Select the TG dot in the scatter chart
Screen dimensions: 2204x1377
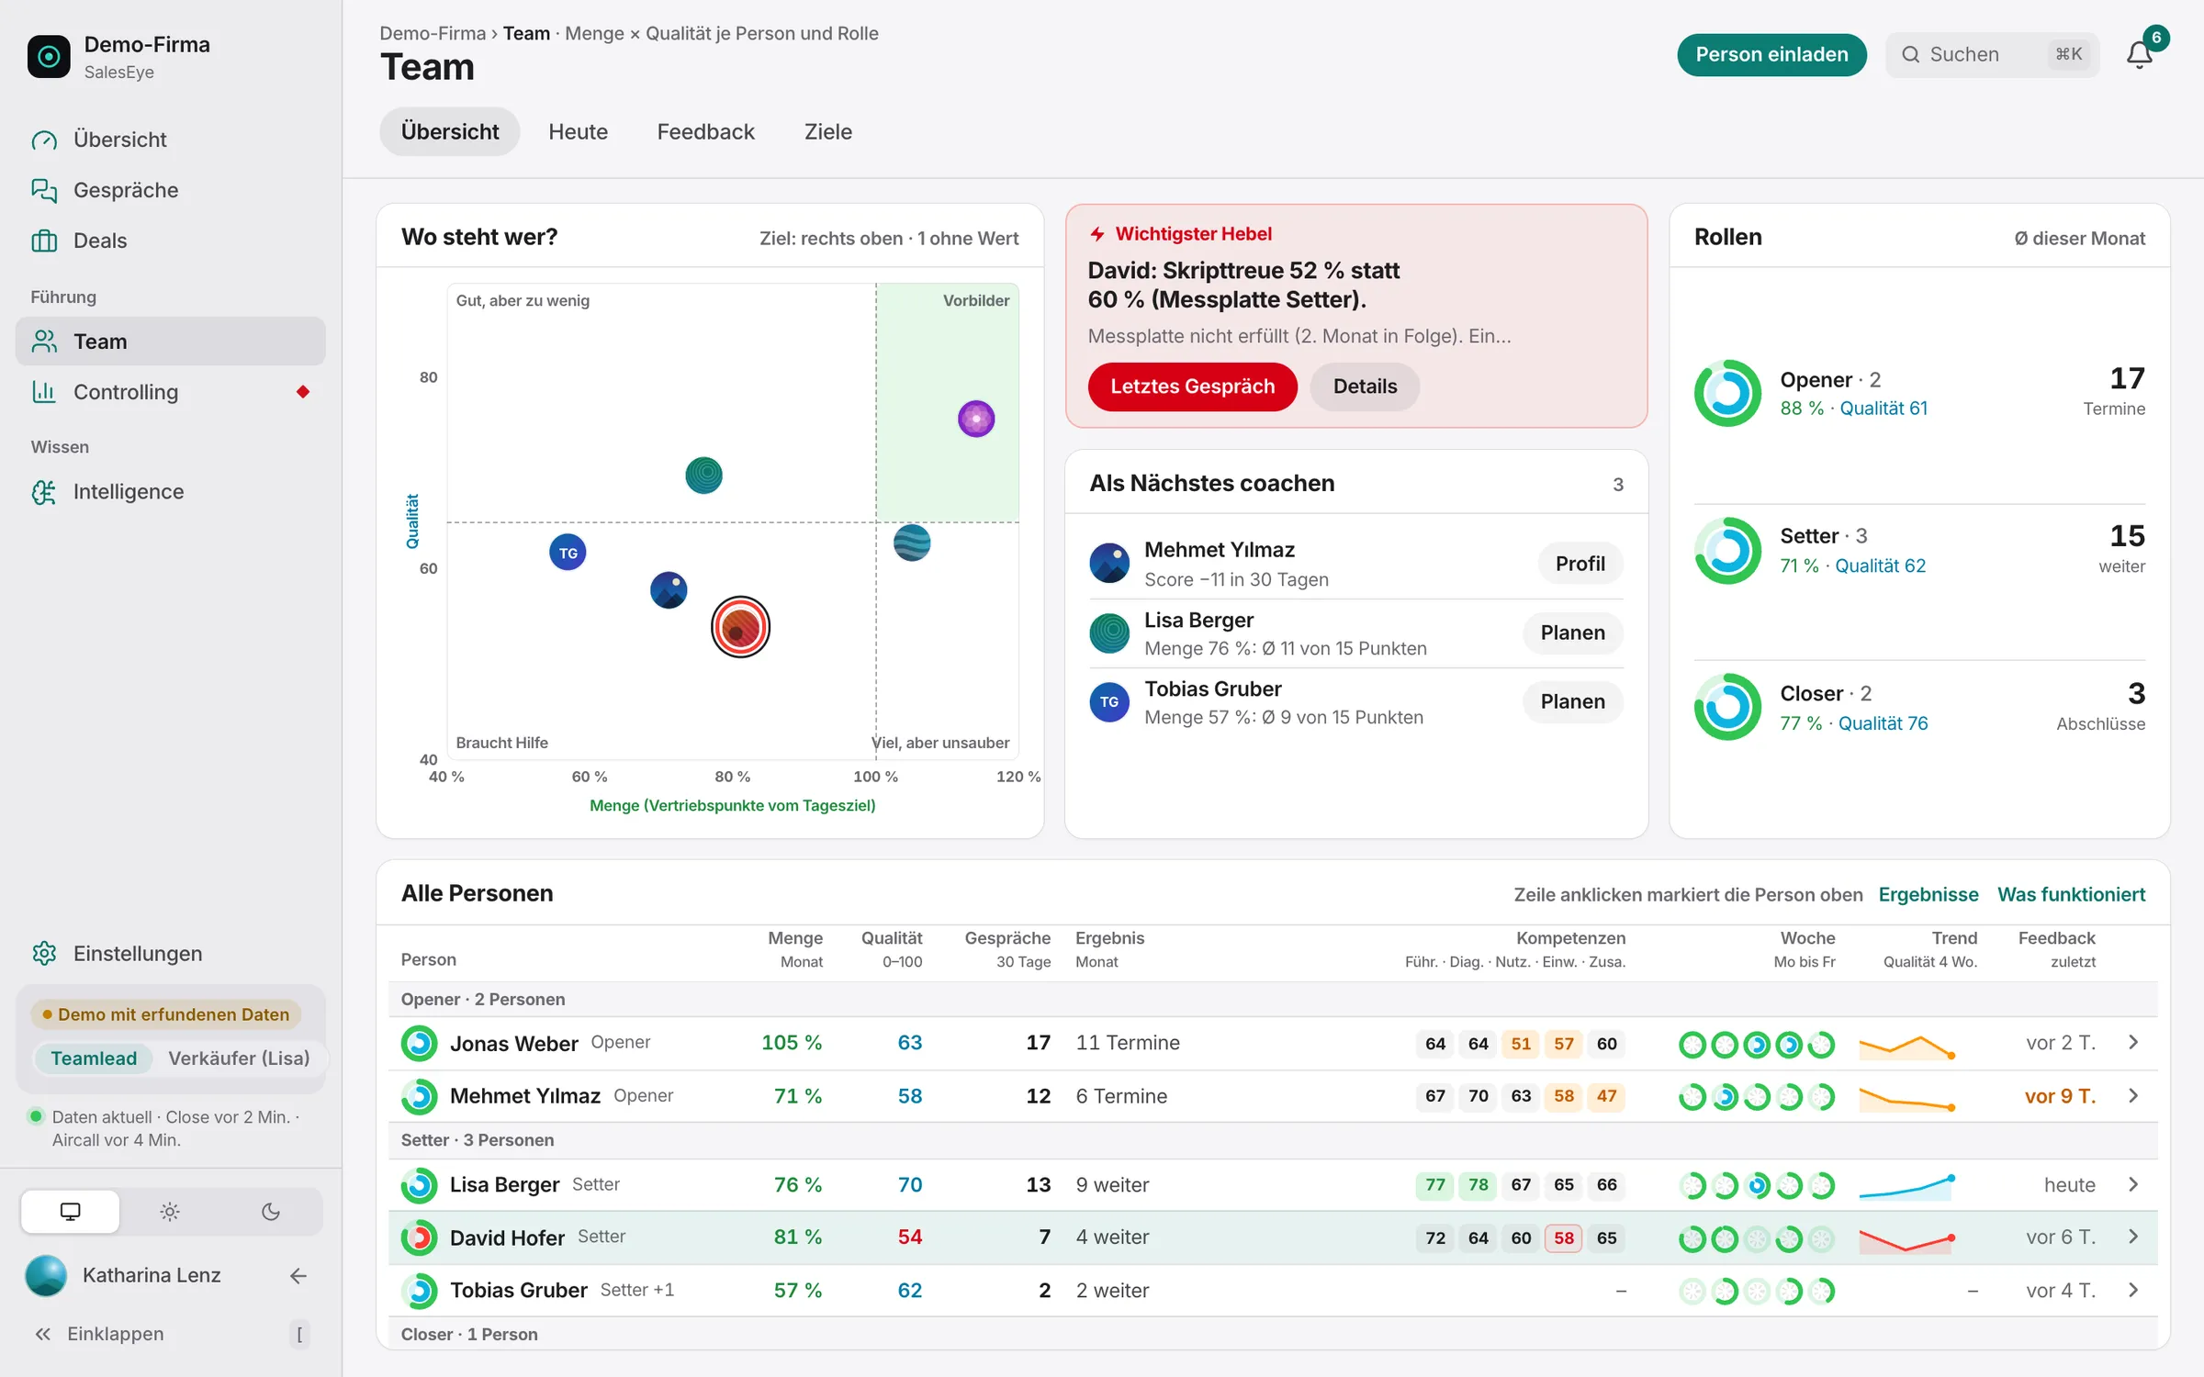(x=568, y=553)
